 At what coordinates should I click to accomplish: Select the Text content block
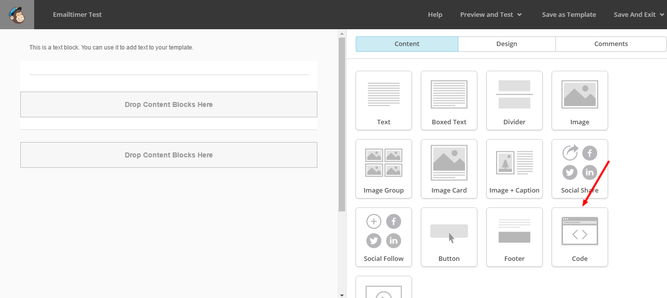point(384,100)
